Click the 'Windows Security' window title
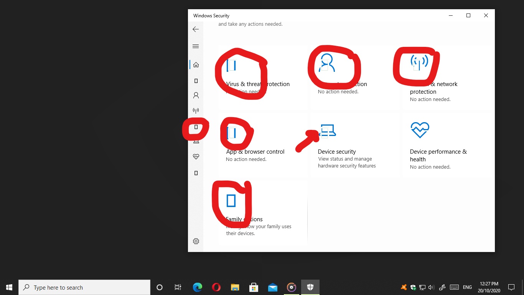 click(x=211, y=16)
